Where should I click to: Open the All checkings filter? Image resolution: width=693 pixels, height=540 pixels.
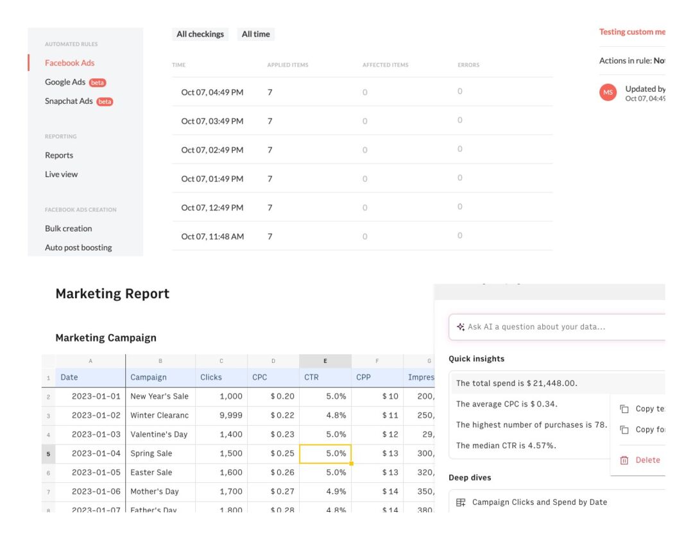pyautogui.click(x=200, y=34)
